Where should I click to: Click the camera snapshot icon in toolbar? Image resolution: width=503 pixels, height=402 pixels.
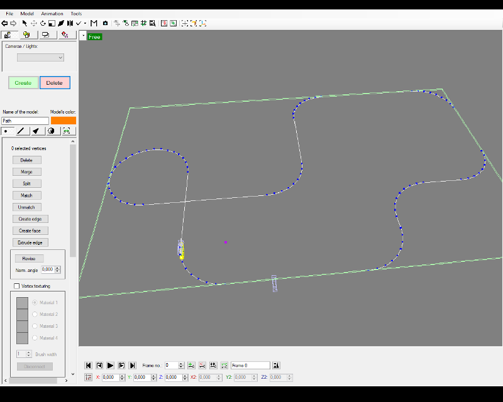click(105, 23)
